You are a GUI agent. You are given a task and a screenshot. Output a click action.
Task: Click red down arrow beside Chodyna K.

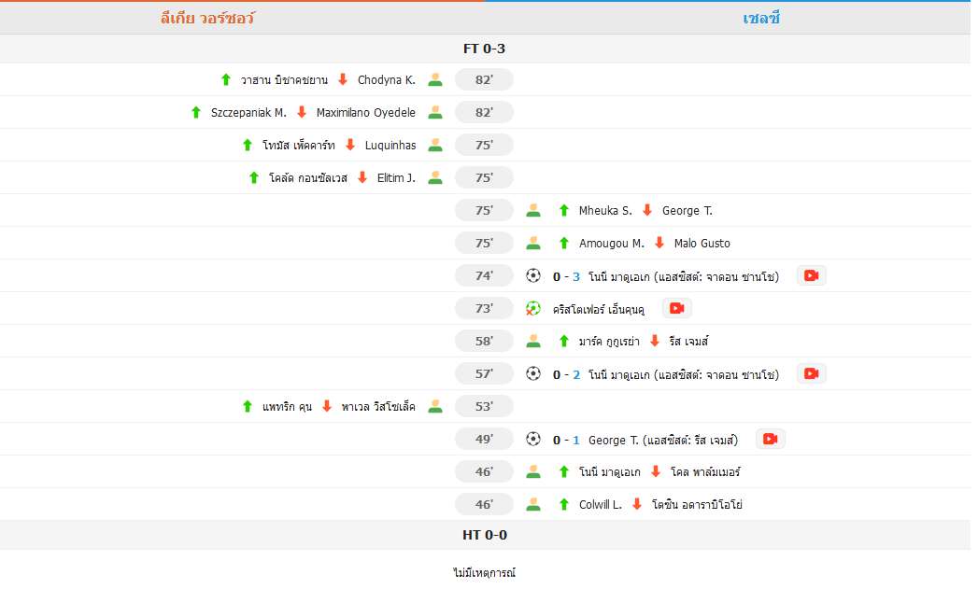tap(343, 79)
